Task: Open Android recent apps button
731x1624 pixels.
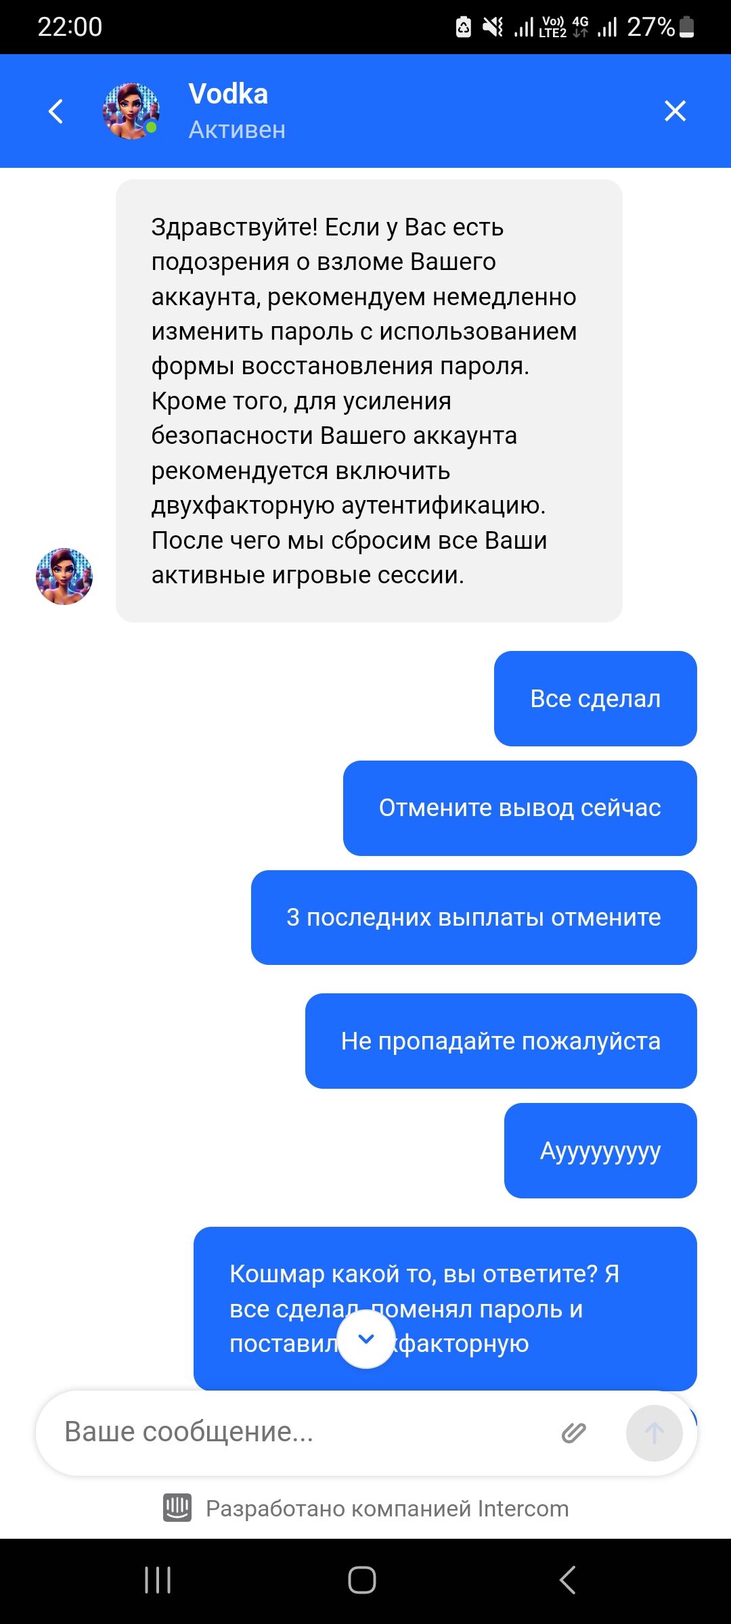Action: [158, 1581]
